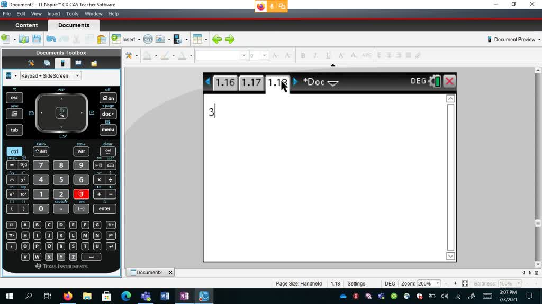
Task: Open the Variables (var) toolbar icon
Action: click(148, 39)
